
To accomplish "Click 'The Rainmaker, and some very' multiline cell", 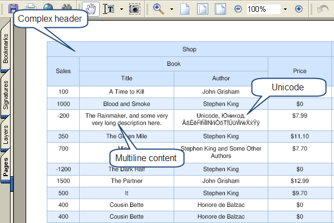I will point(126,119).
